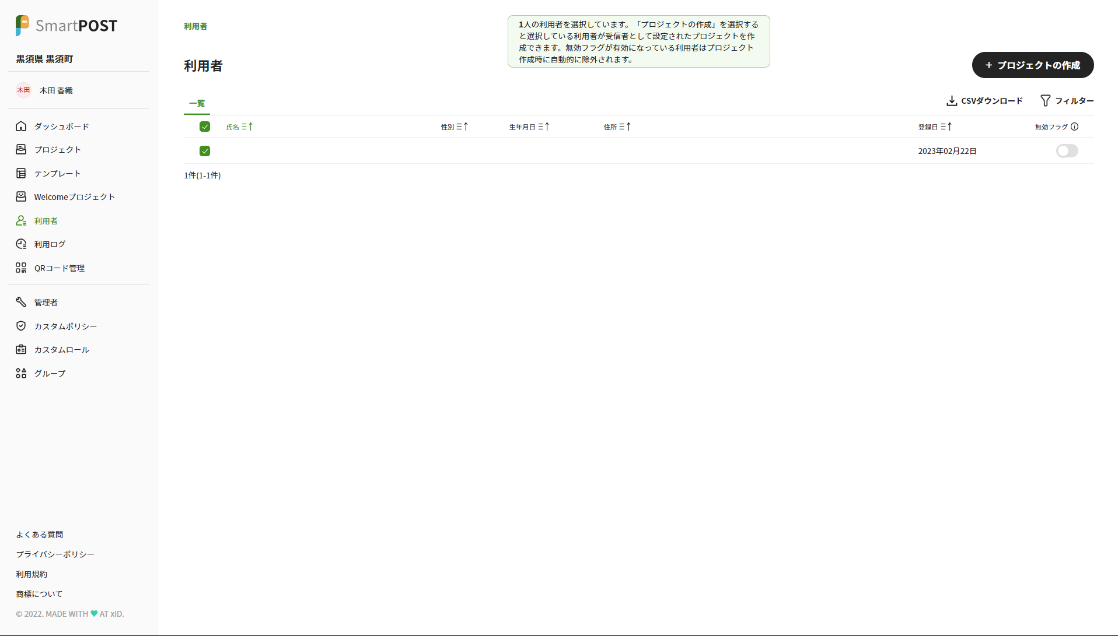
Task: Select the 一覧 tab
Action: [x=197, y=103]
